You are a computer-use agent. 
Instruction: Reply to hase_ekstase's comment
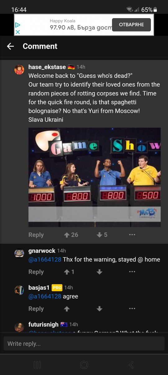point(36,235)
